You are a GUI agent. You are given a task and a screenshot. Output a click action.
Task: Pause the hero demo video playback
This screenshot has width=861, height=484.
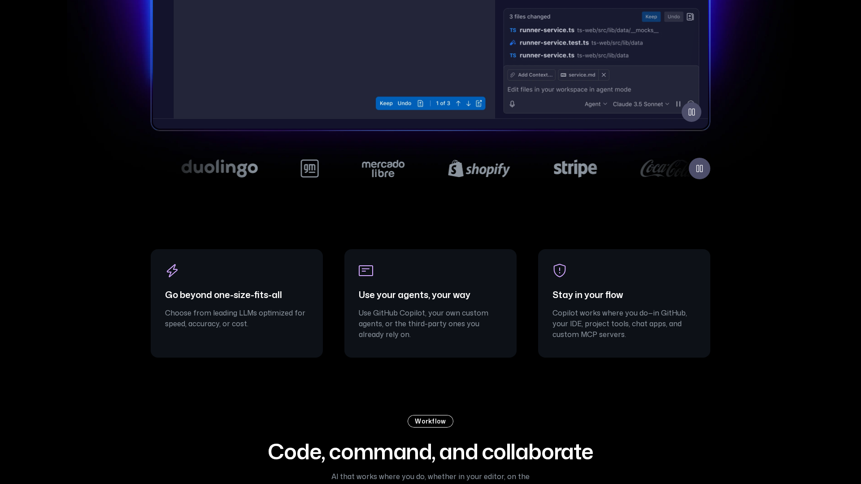pos(691,112)
